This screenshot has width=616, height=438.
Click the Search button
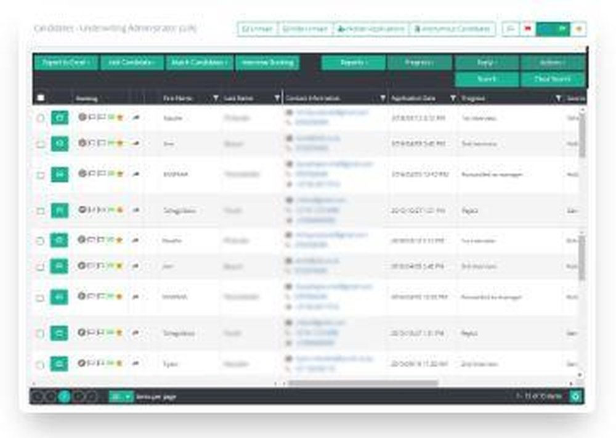(487, 79)
